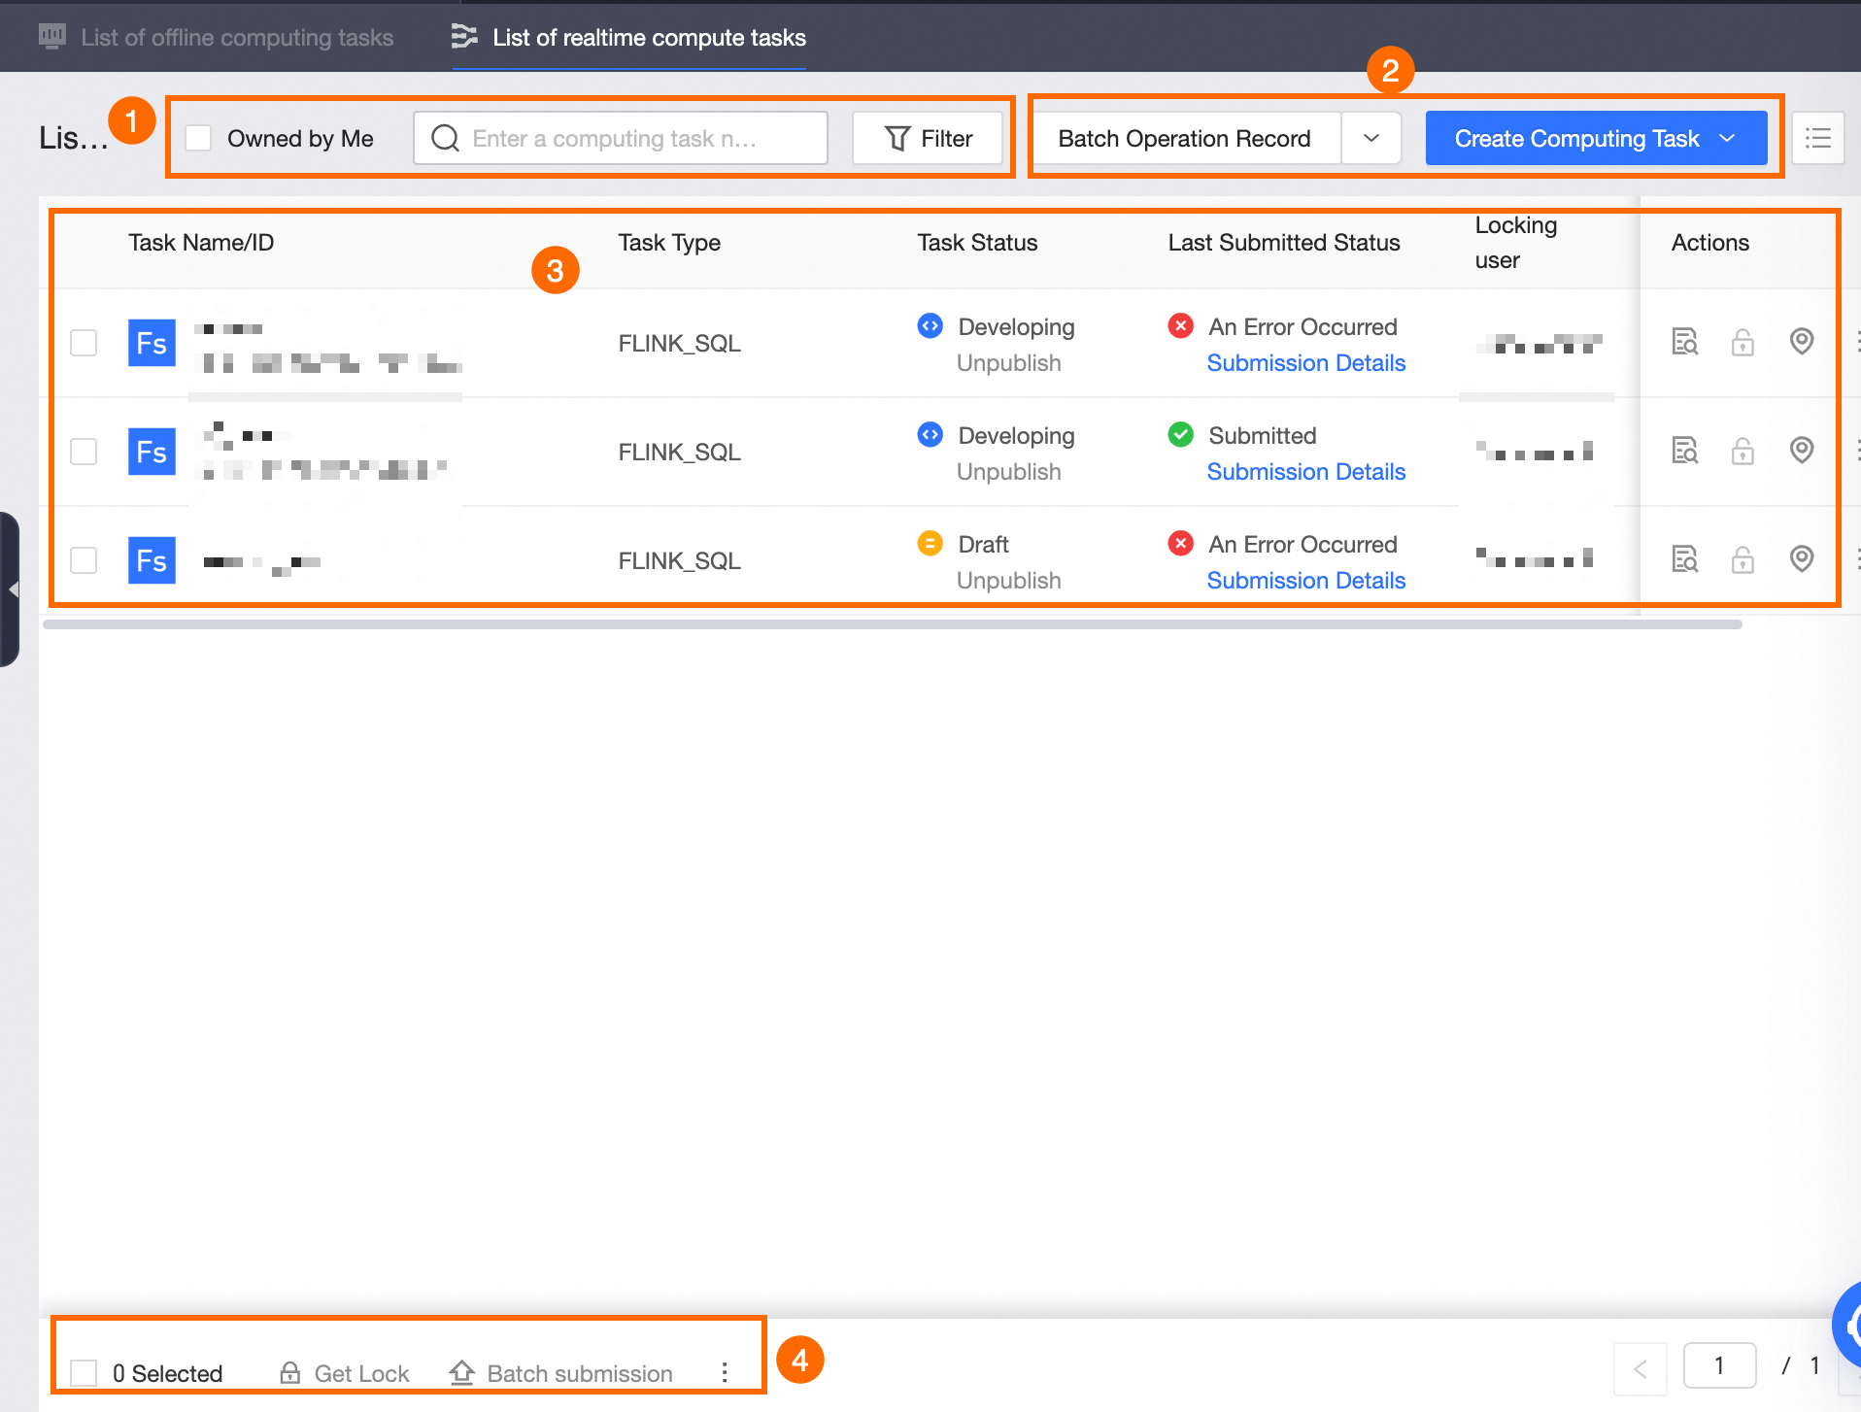Click location pin icon in Draft task row
1861x1412 pixels.
point(1802,559)
